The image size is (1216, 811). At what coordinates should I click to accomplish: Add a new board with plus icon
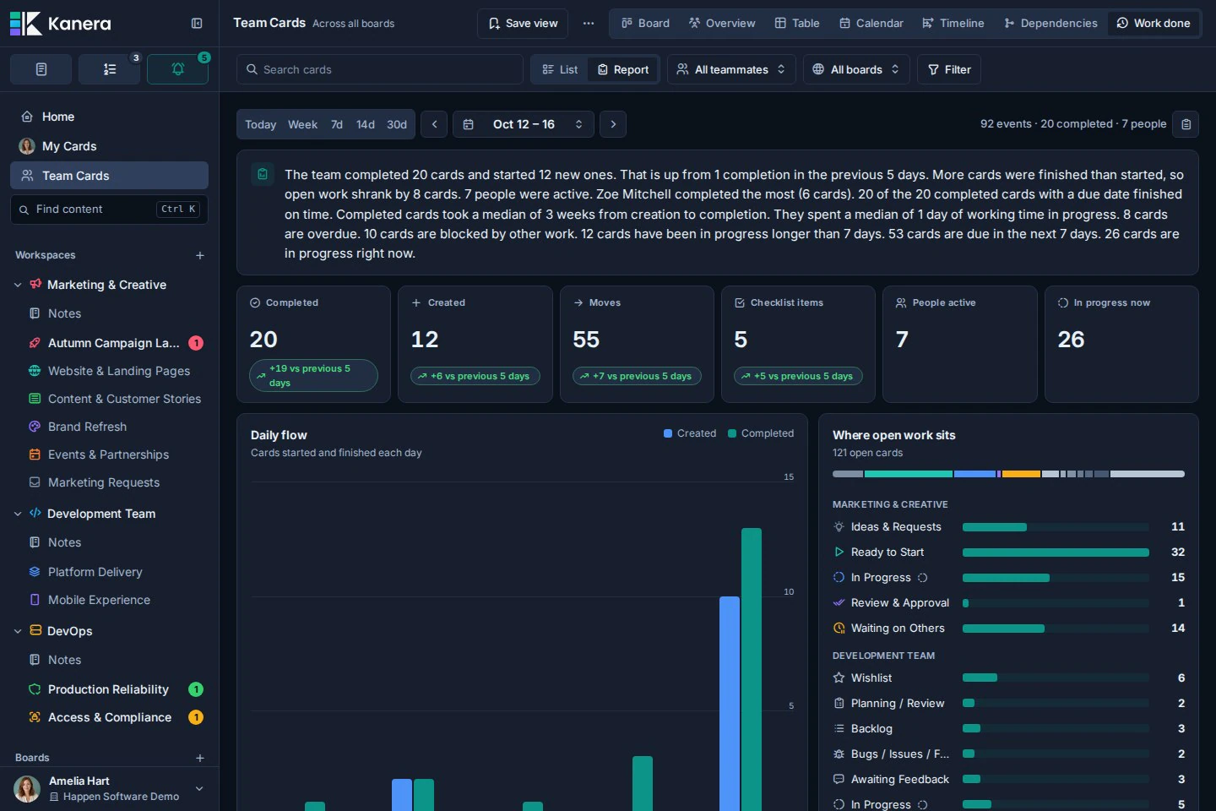pos(200,758)
